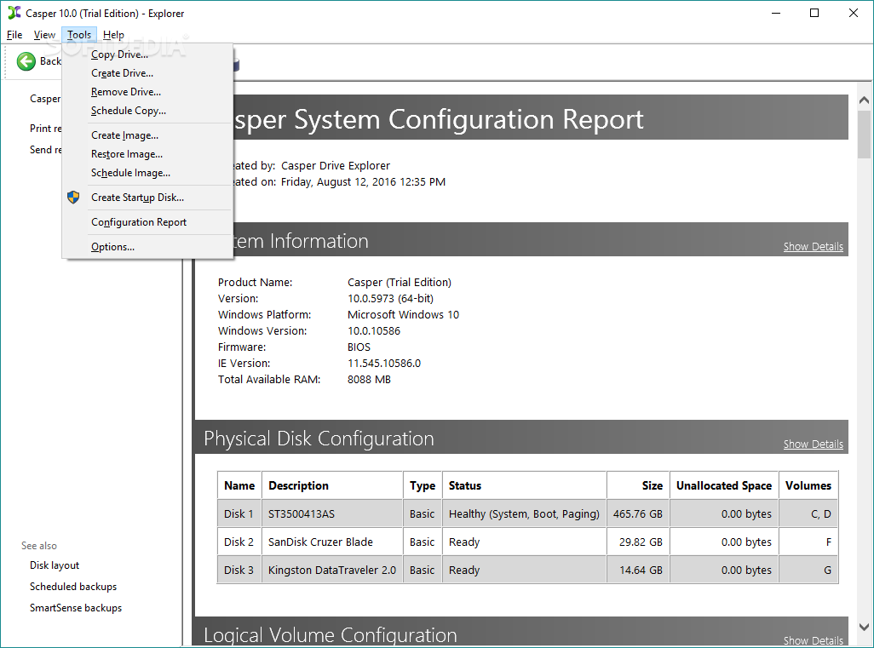Close the open Tools menu
The width and height of the screenshot is (874, 648).
pos(79,35)
